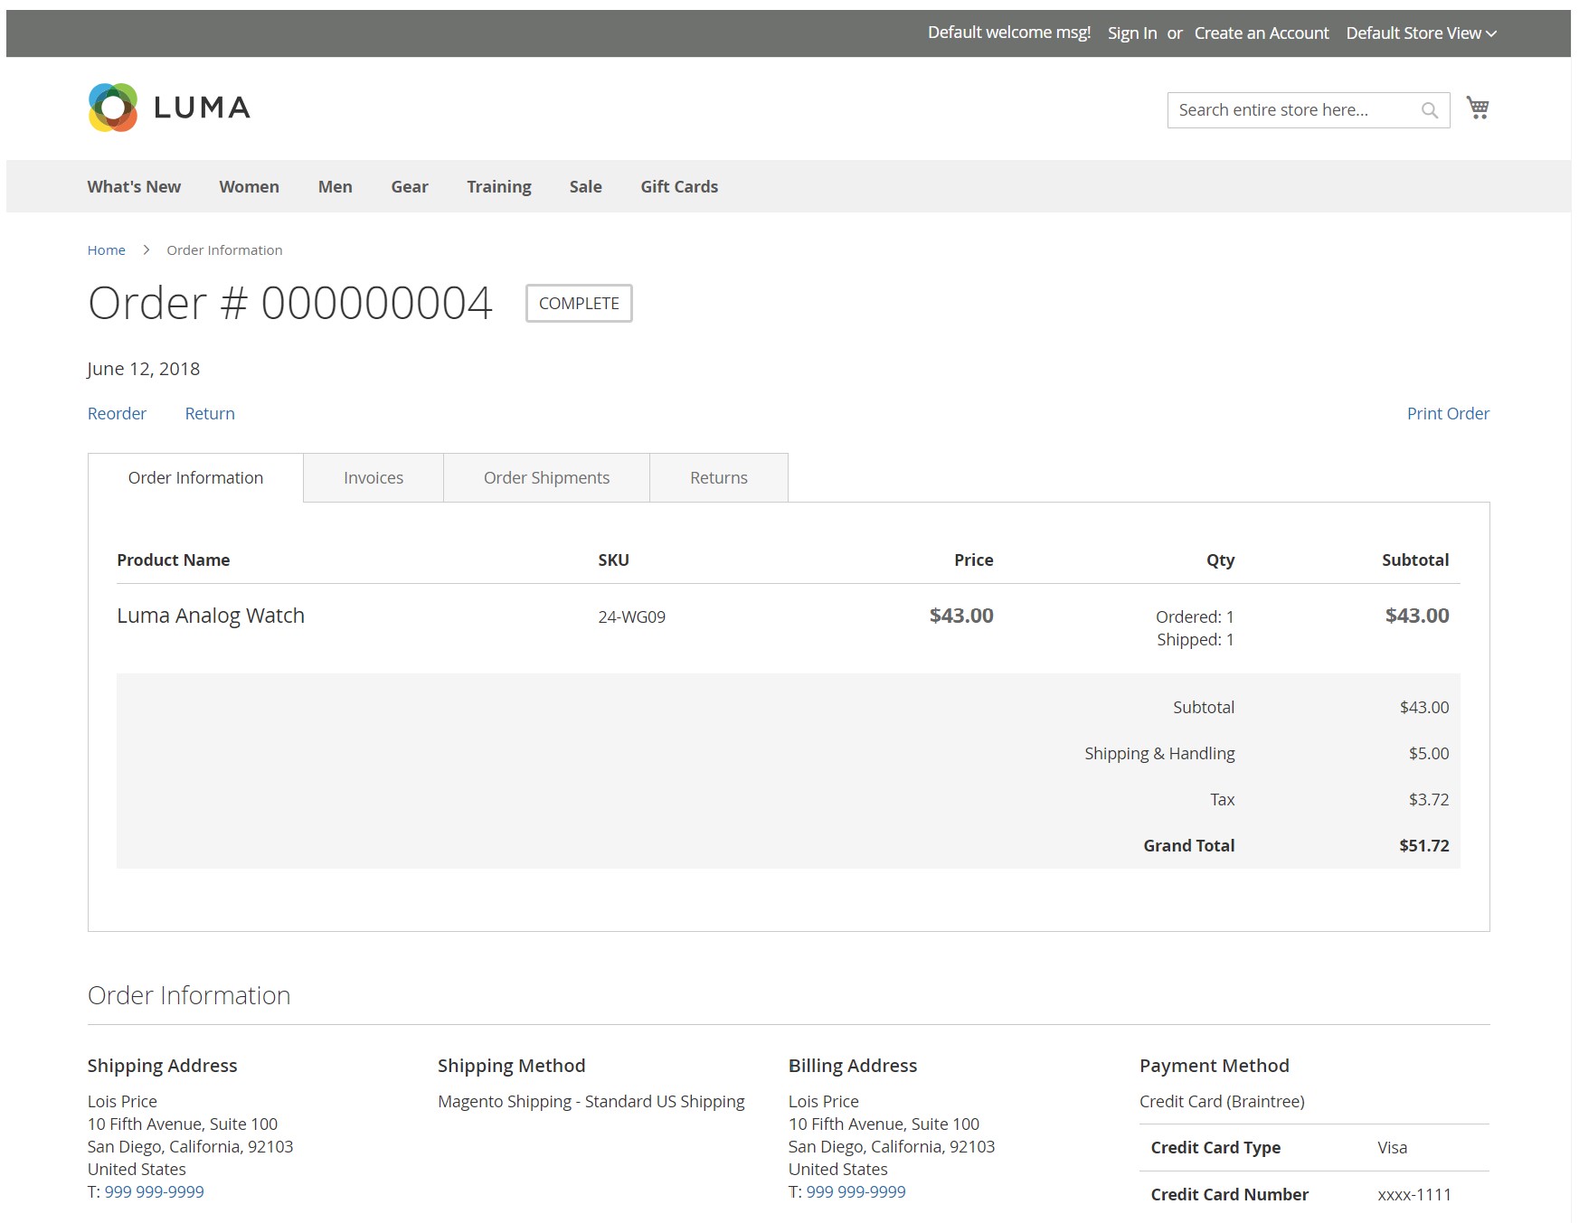Click the Sign In link
The height and width of the screenshot is (1223, 1579).
tap(1131, 33)
